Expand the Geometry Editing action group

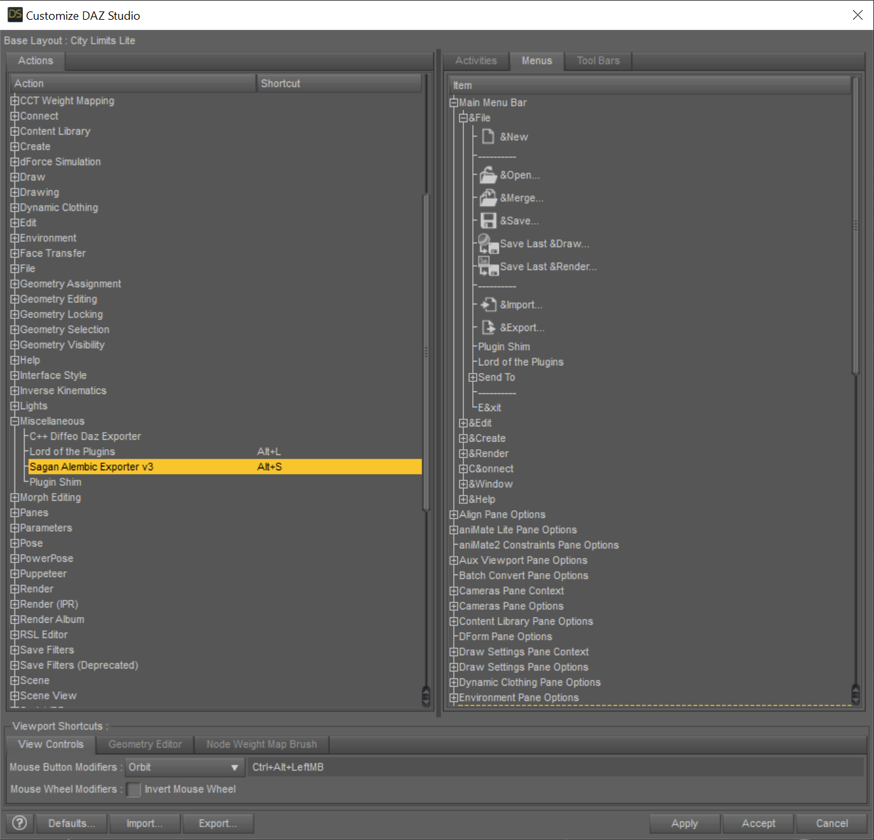tap(15, 299)
